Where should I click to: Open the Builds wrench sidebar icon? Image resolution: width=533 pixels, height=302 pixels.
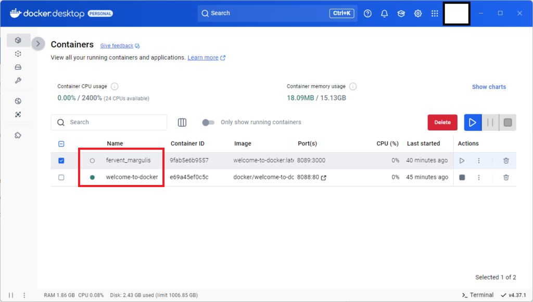click(18, 81)
